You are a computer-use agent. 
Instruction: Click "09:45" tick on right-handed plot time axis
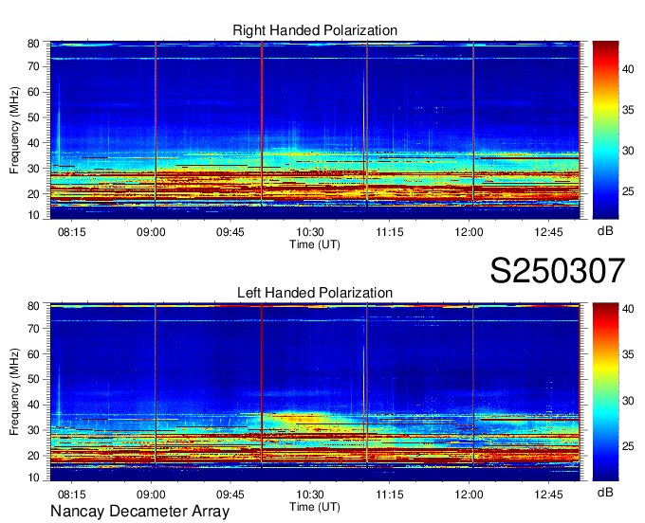(x=230, y=232)
